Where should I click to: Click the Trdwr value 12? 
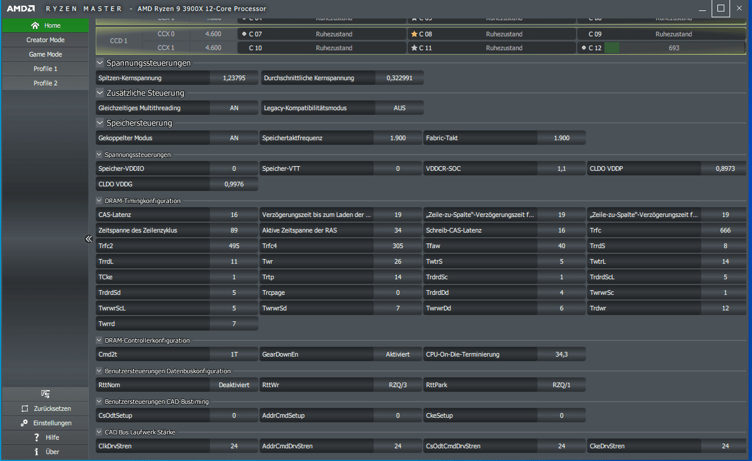coord(725,308)
